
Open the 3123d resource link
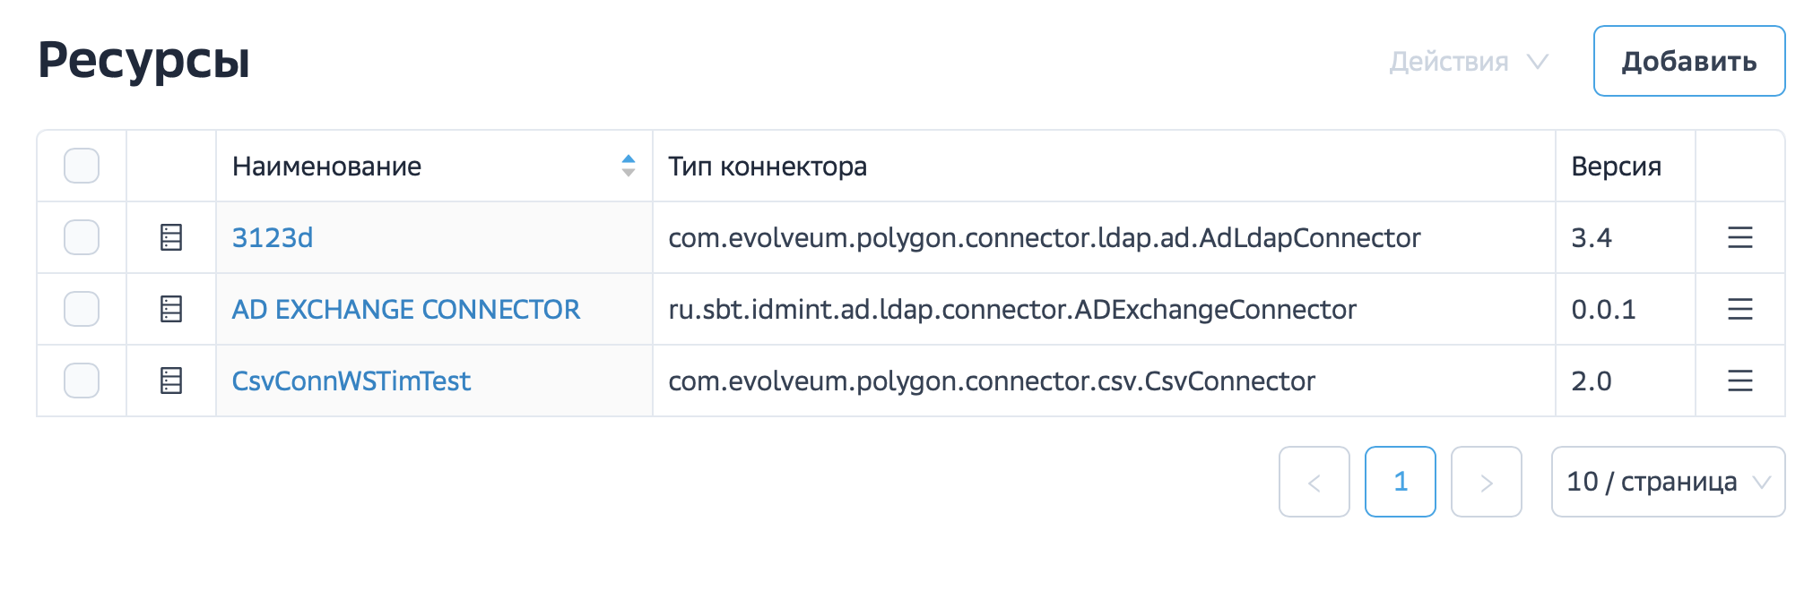273,237
